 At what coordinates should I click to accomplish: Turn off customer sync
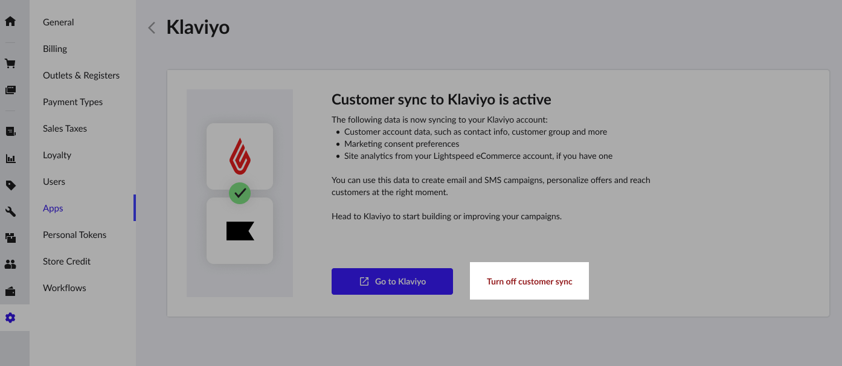529,281
